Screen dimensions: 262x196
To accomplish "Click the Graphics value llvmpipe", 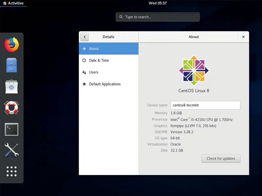I will point(193,126).
